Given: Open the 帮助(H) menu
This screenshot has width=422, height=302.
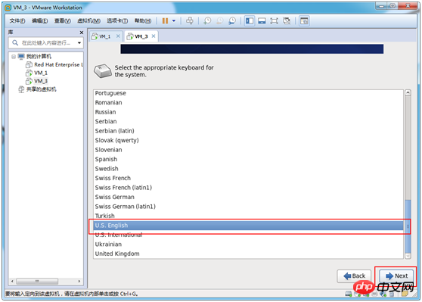Looking at the screenshot, I should pos(143,20).
